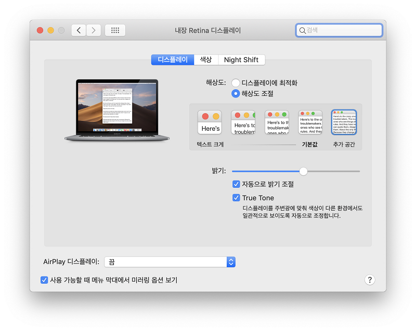Choose the largest text resolution thumbnail 'Here's'
The height and width of the screenshot is (331, 416).
(x=210, y=122)
